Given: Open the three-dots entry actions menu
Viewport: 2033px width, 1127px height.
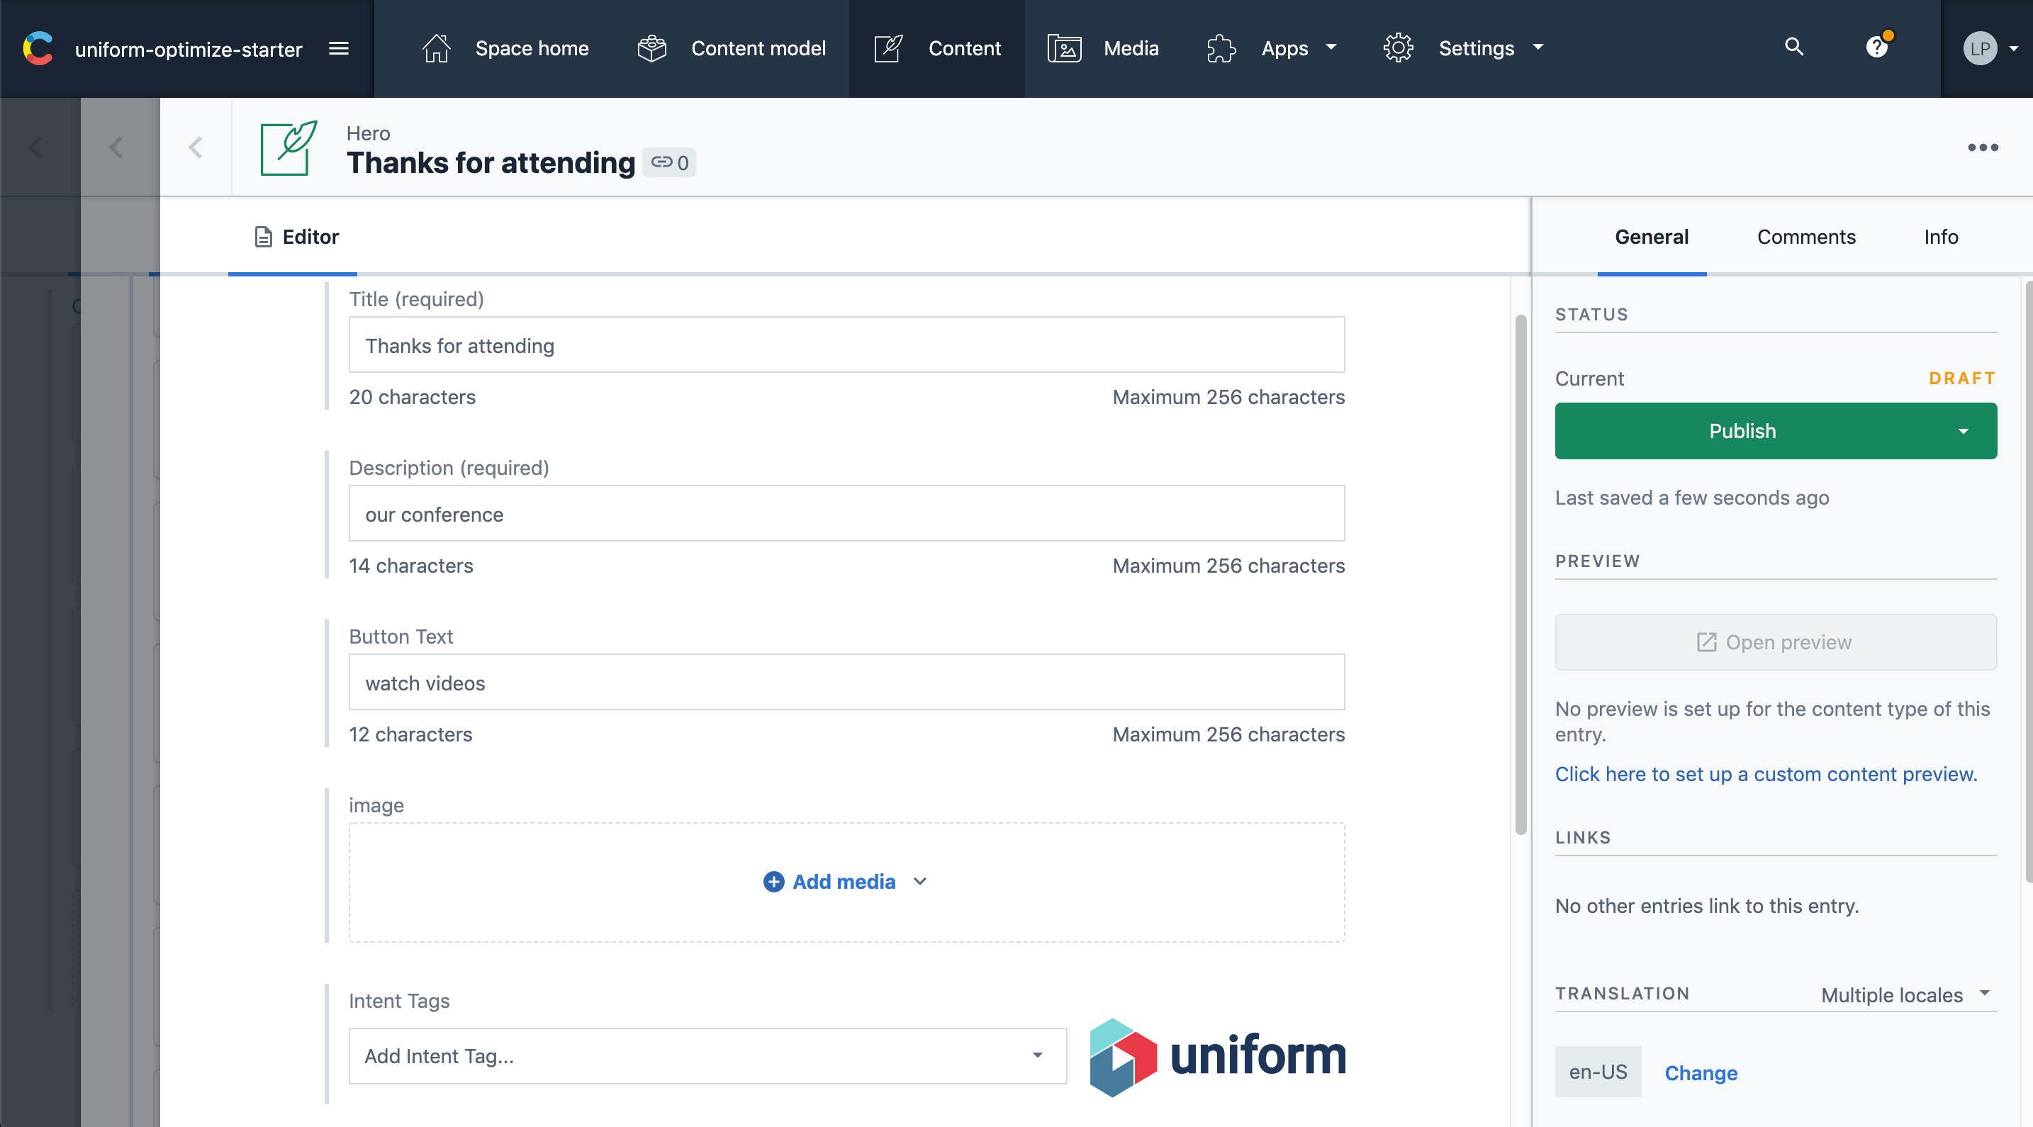Looking at the screenshot, I should pyautogui.click(x=1983, y=147).
